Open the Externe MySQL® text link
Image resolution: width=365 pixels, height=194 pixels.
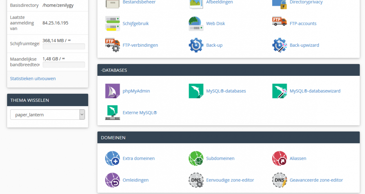tap(140, 113)
